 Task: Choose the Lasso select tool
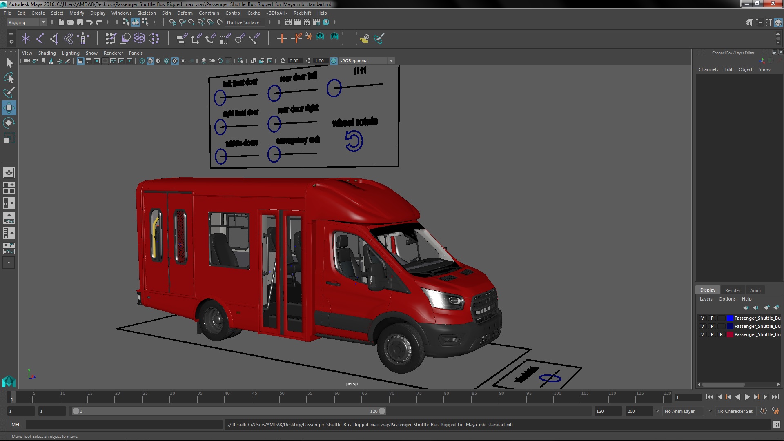coord(9,78)
